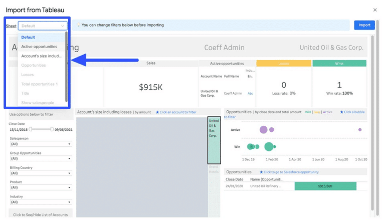Select Total opportunities 1 sheet option
Screen dimensions: 385x223
[x=41, y=84]
